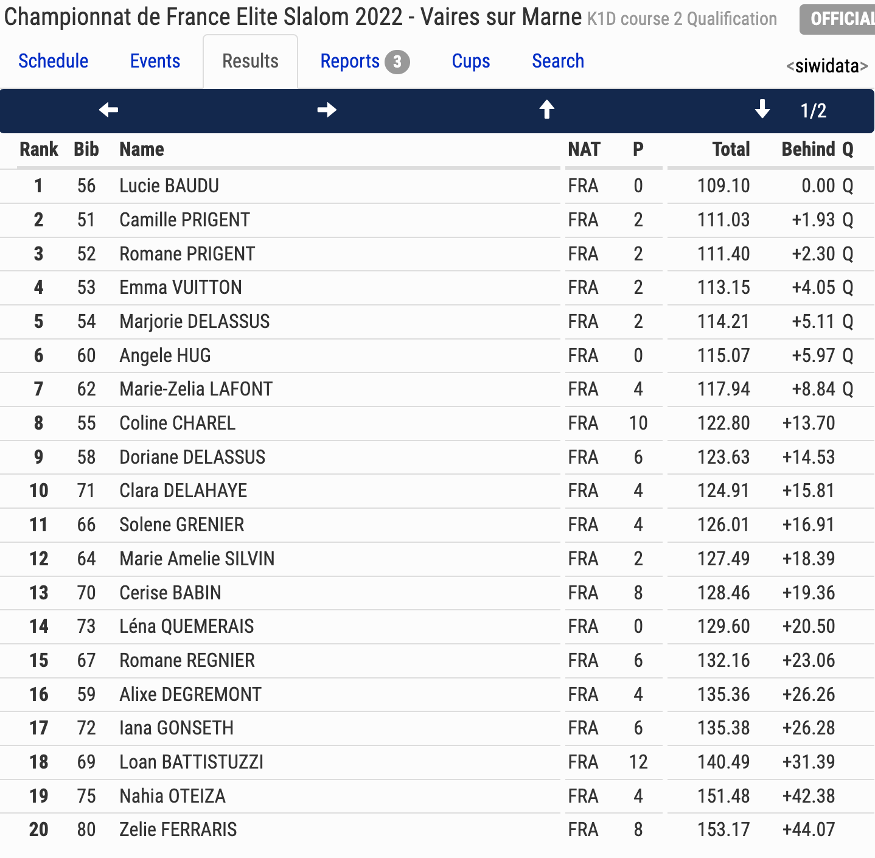875x858 pixels.
Task: Click the Zelie FERRARIS row
Action: pyautogui.click(x=437, y=830)
